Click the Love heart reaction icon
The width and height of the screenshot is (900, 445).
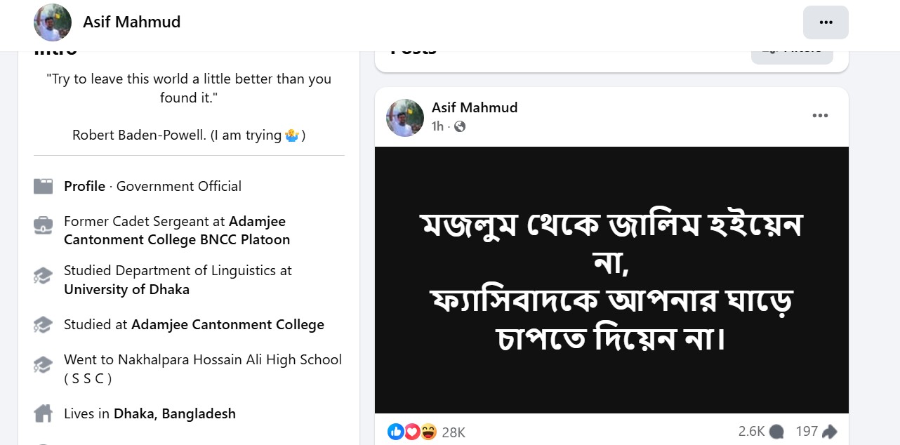pos(412,432)
